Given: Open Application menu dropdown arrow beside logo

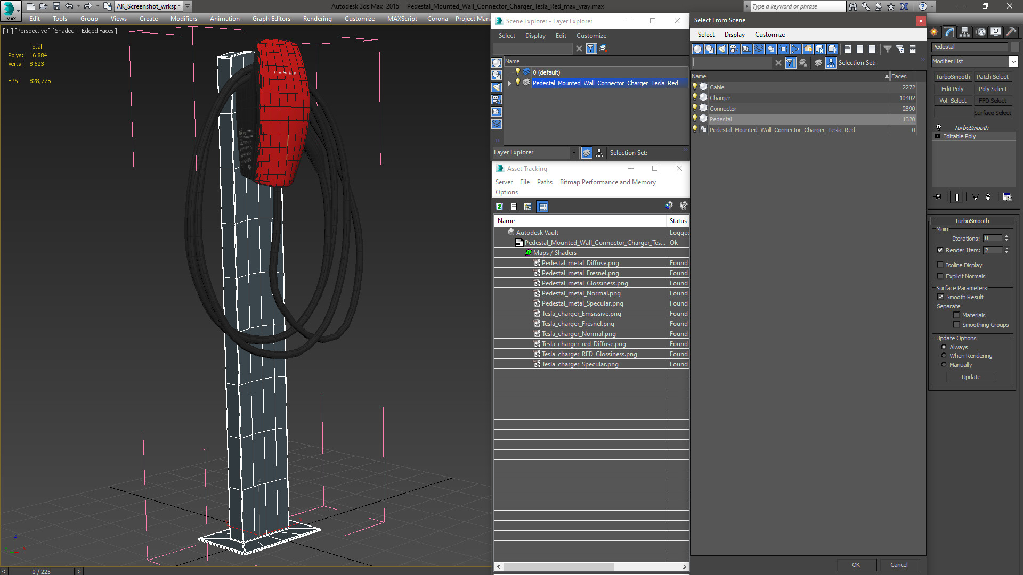Looking at the screenshot, I should click(19, 10).
